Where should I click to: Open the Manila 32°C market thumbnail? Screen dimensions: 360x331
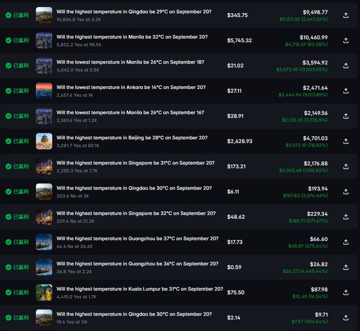[44, 40]
